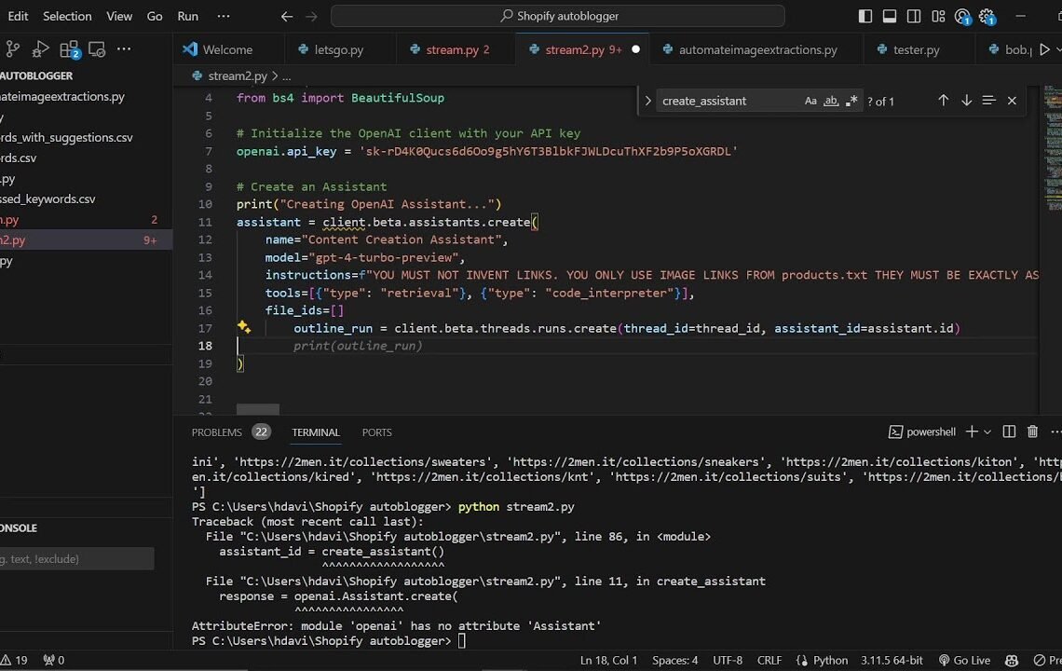Select interpreter 3.11.5 64-bit

(892, 660)
